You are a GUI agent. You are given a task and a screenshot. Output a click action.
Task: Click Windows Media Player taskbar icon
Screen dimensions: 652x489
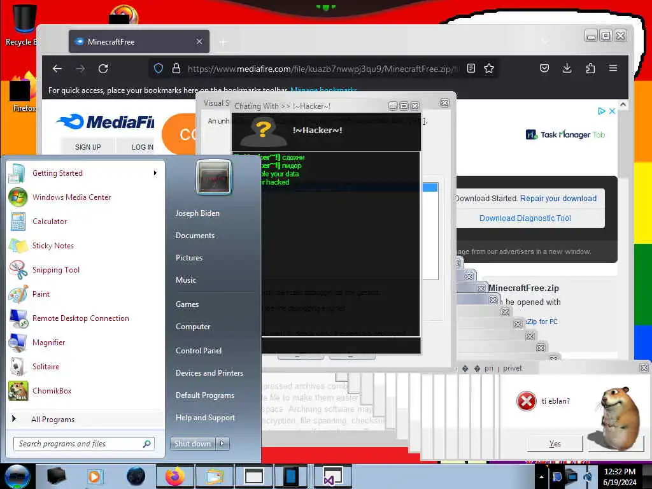[95, 476]
